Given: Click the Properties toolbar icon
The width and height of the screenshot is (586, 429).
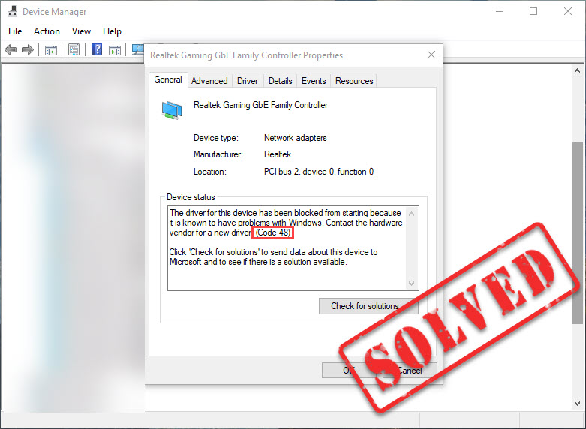Looking at the screenshot, I should point(74,50).
